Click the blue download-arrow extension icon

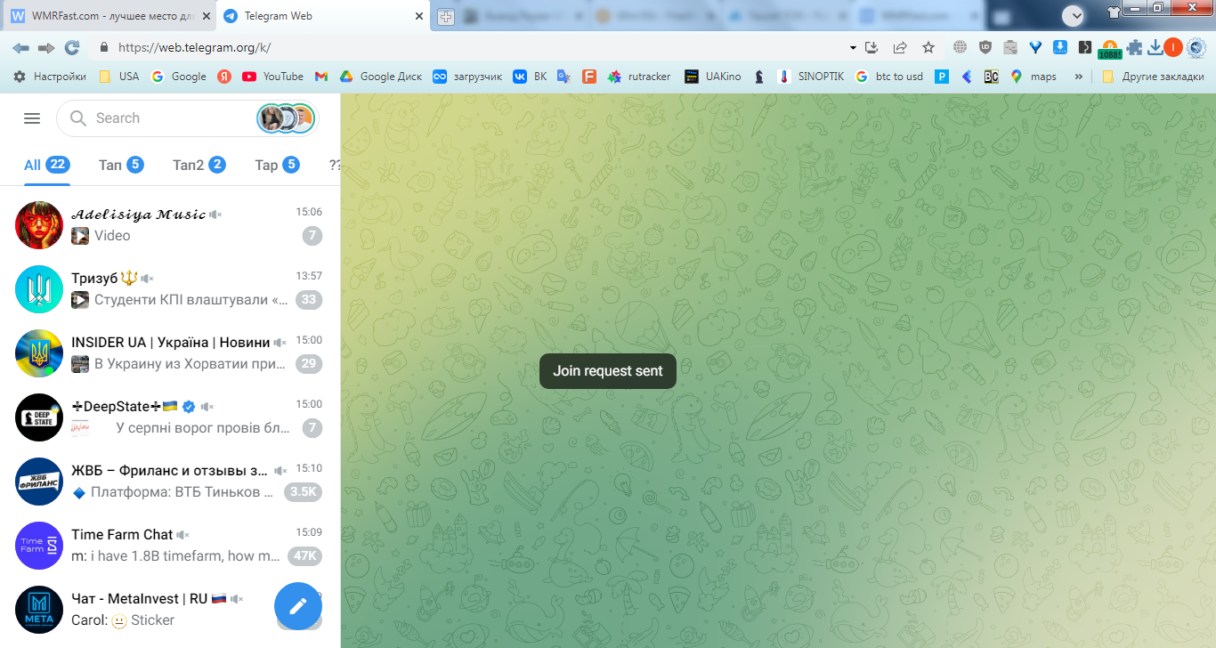point(1060,47)
